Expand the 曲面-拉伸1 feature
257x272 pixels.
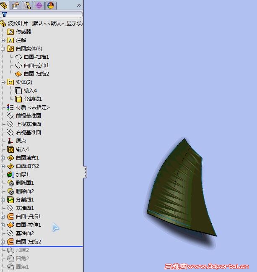(3, 225)
